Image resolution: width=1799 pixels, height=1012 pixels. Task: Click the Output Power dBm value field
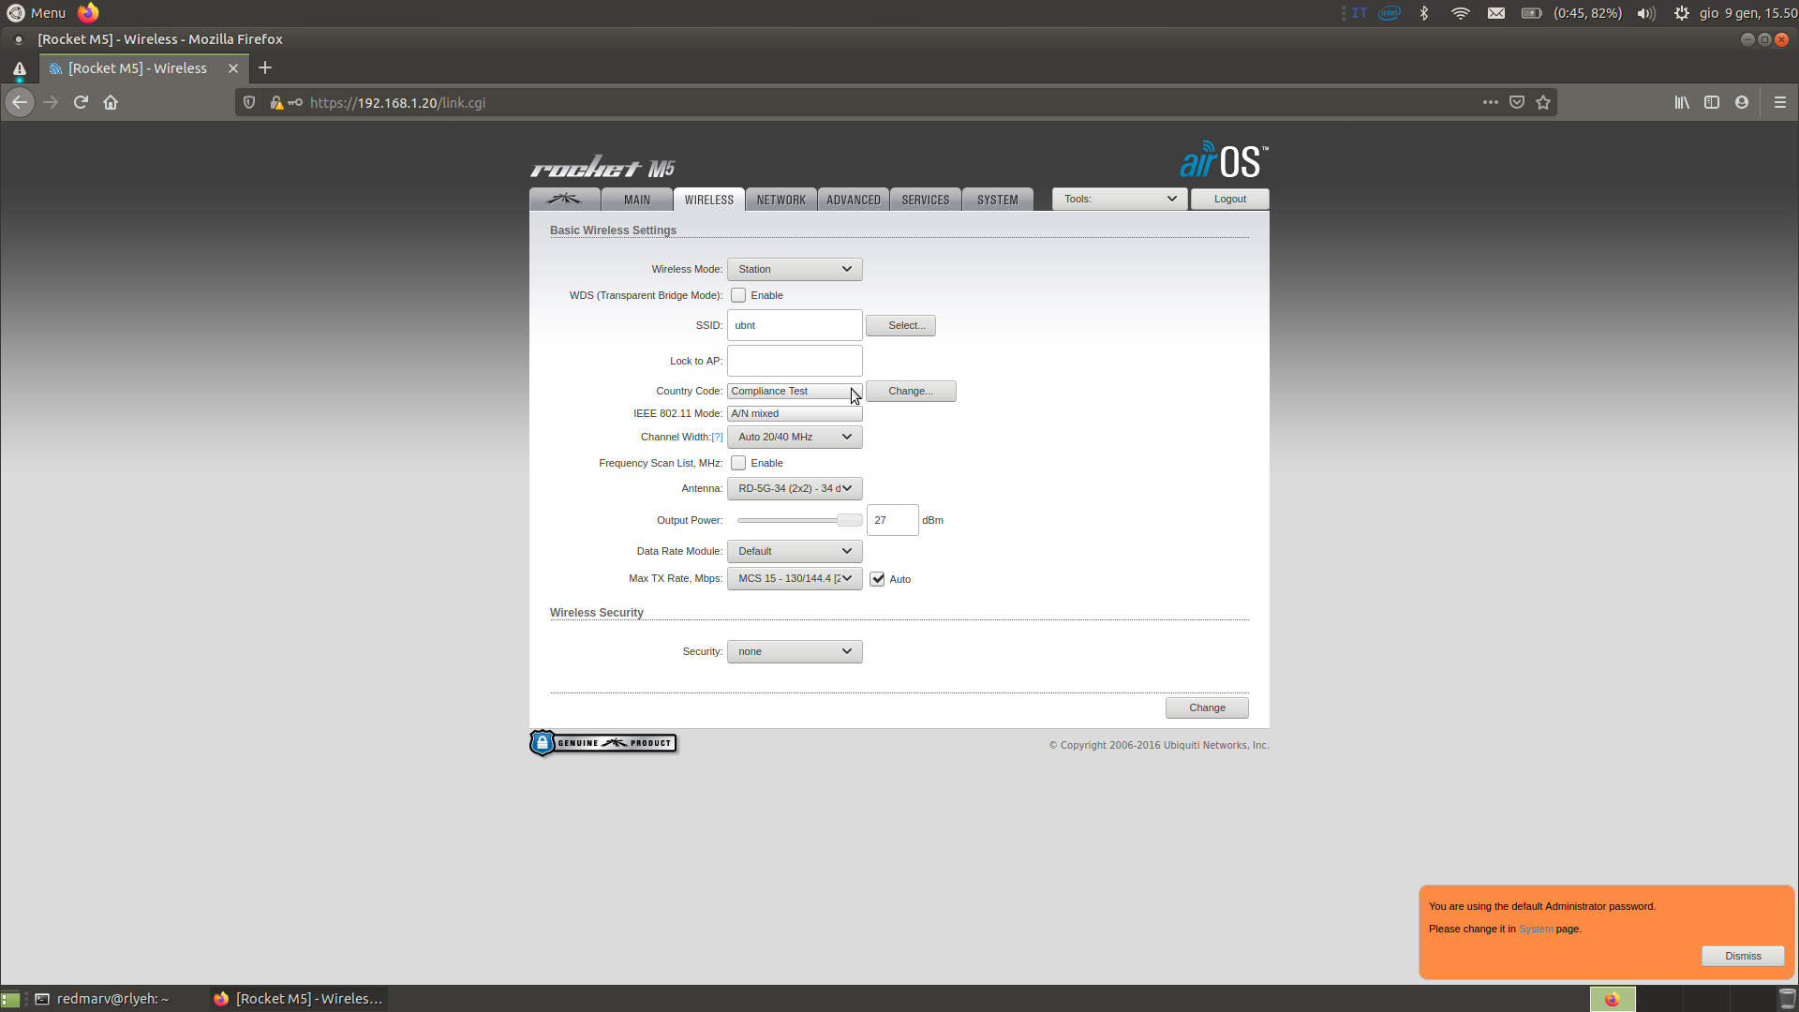[x=892, y=520]
